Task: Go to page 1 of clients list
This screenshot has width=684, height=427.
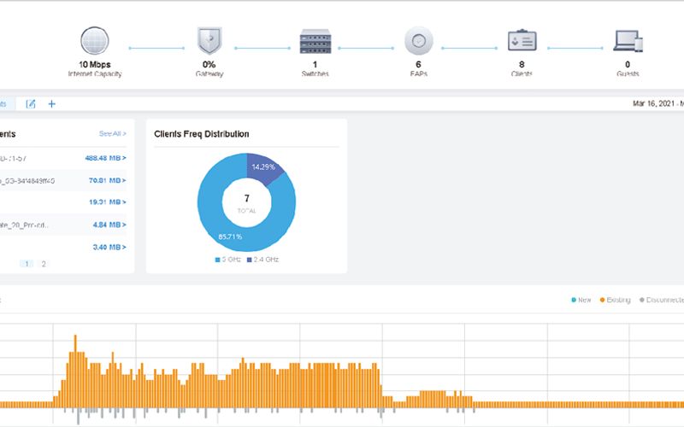Action: pos(27,264)
